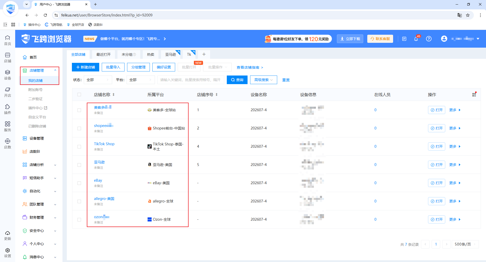Switch to the 亚马逊 group tab
The image size is (486, 262).
click(x=171, y=54)
